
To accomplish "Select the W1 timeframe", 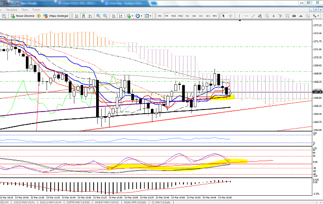I will pos(208,16).
